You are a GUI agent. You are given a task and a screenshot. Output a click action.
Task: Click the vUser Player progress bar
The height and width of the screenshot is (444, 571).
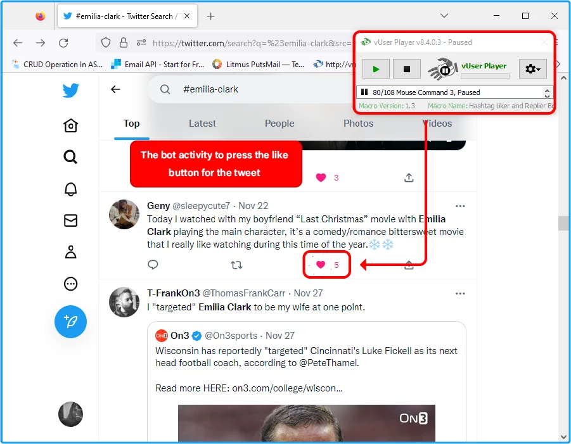(x=485, y=77)
